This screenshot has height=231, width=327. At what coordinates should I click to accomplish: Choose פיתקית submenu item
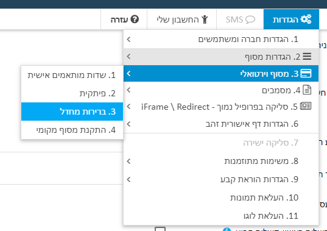72,93
